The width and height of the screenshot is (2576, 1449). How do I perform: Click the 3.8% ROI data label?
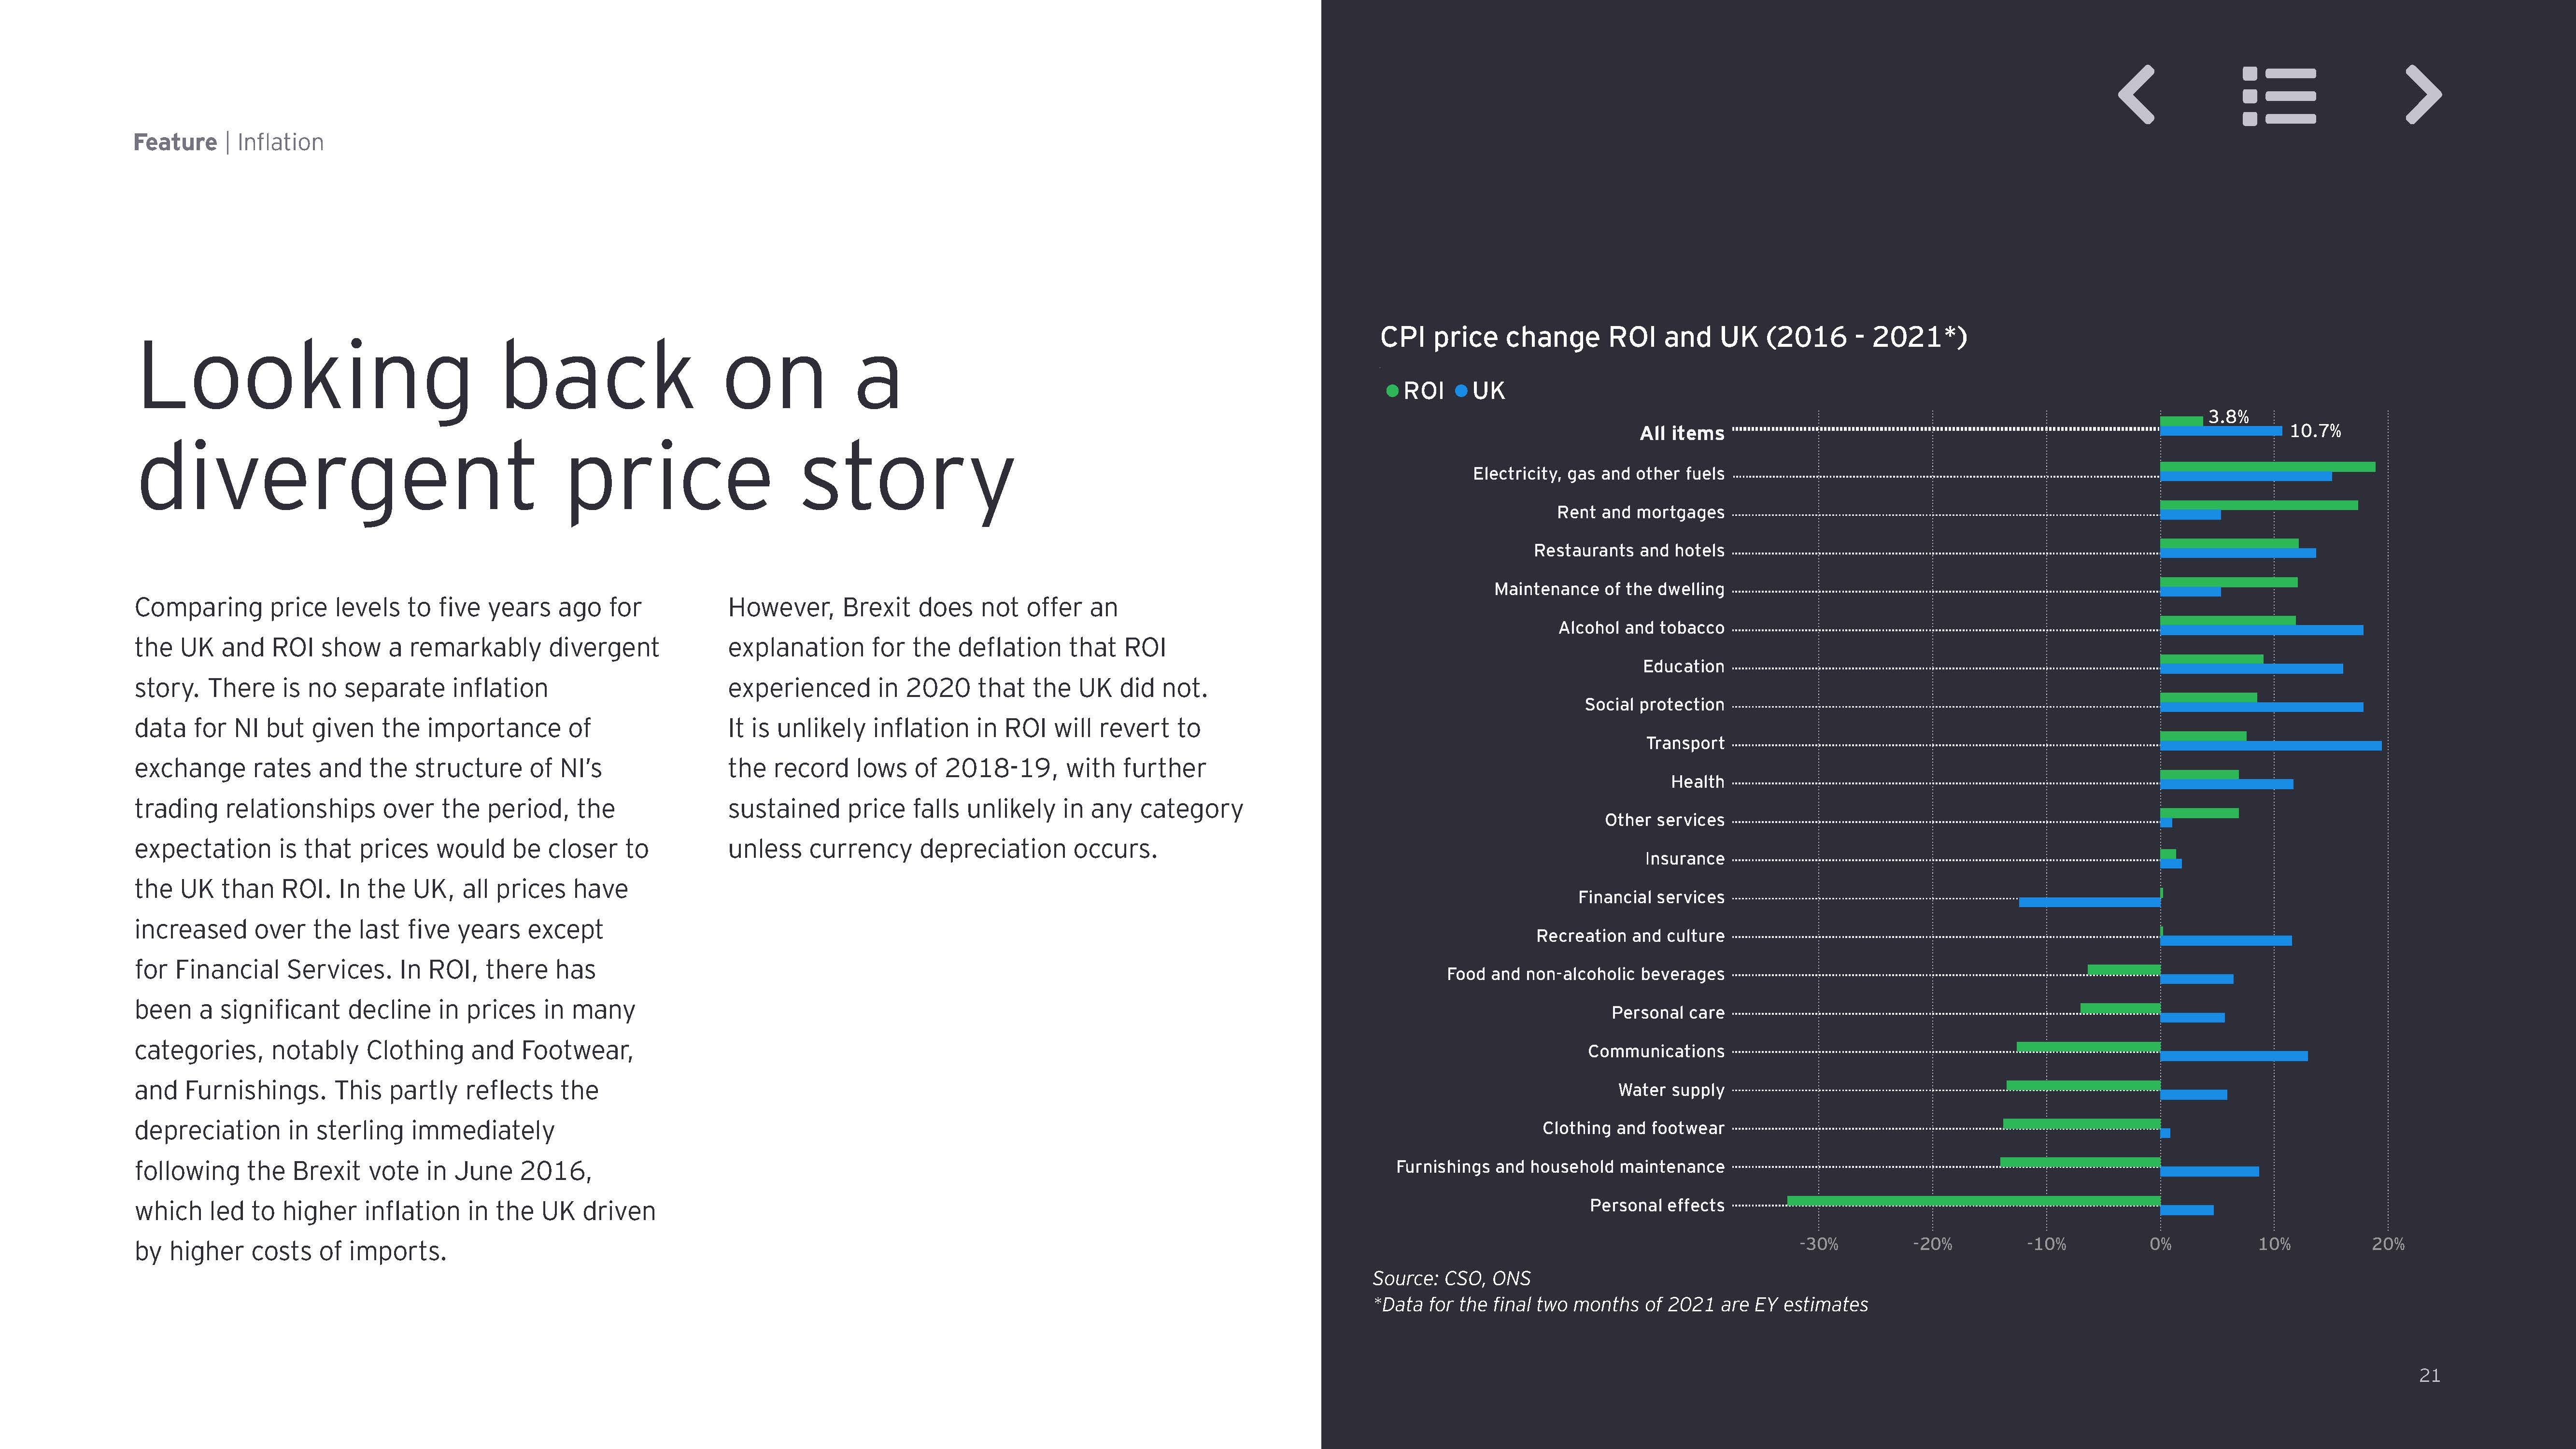2228,417
